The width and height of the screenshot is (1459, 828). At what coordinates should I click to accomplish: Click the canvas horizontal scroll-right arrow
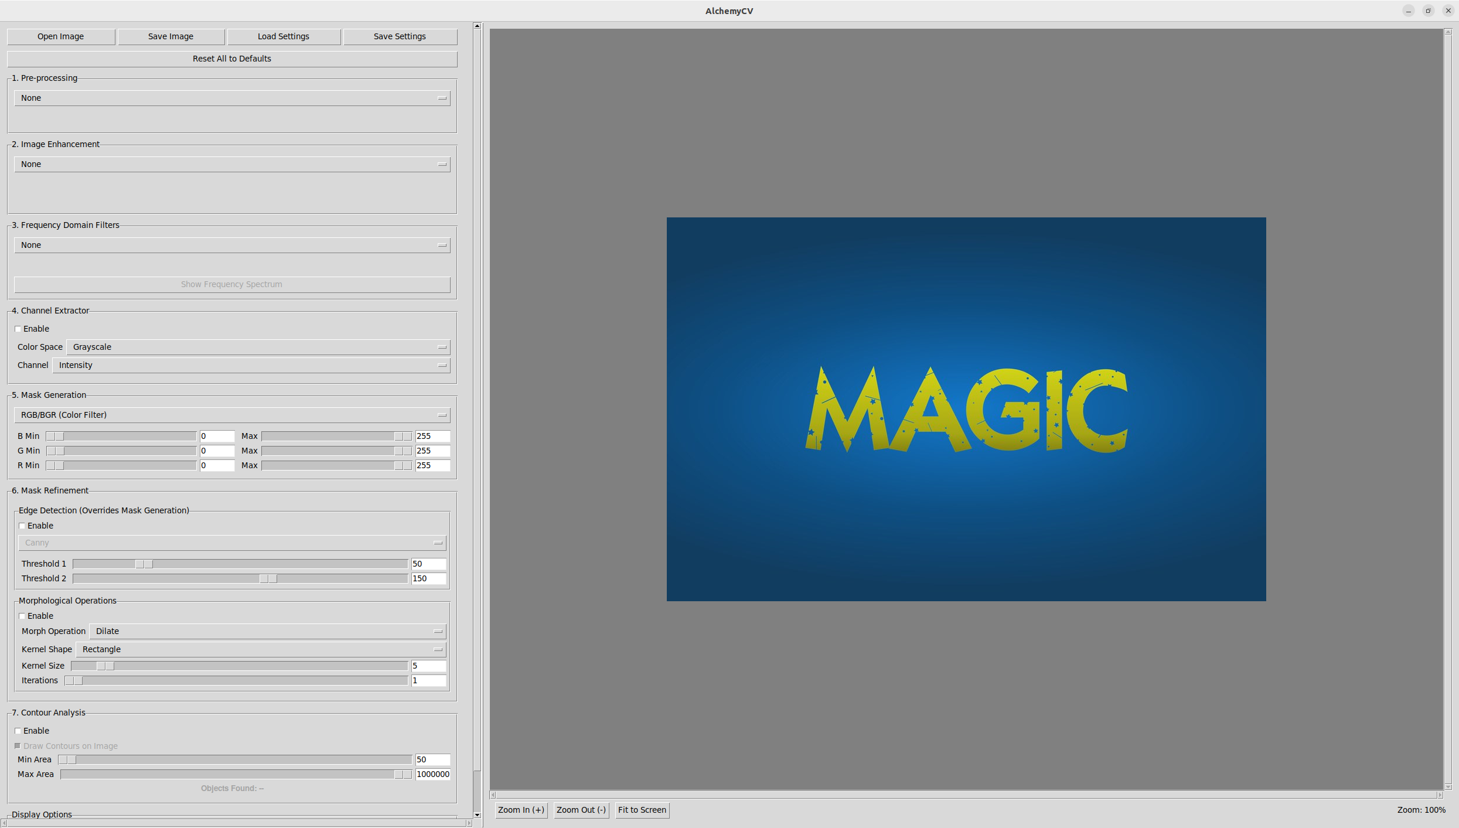point(1439,795)
